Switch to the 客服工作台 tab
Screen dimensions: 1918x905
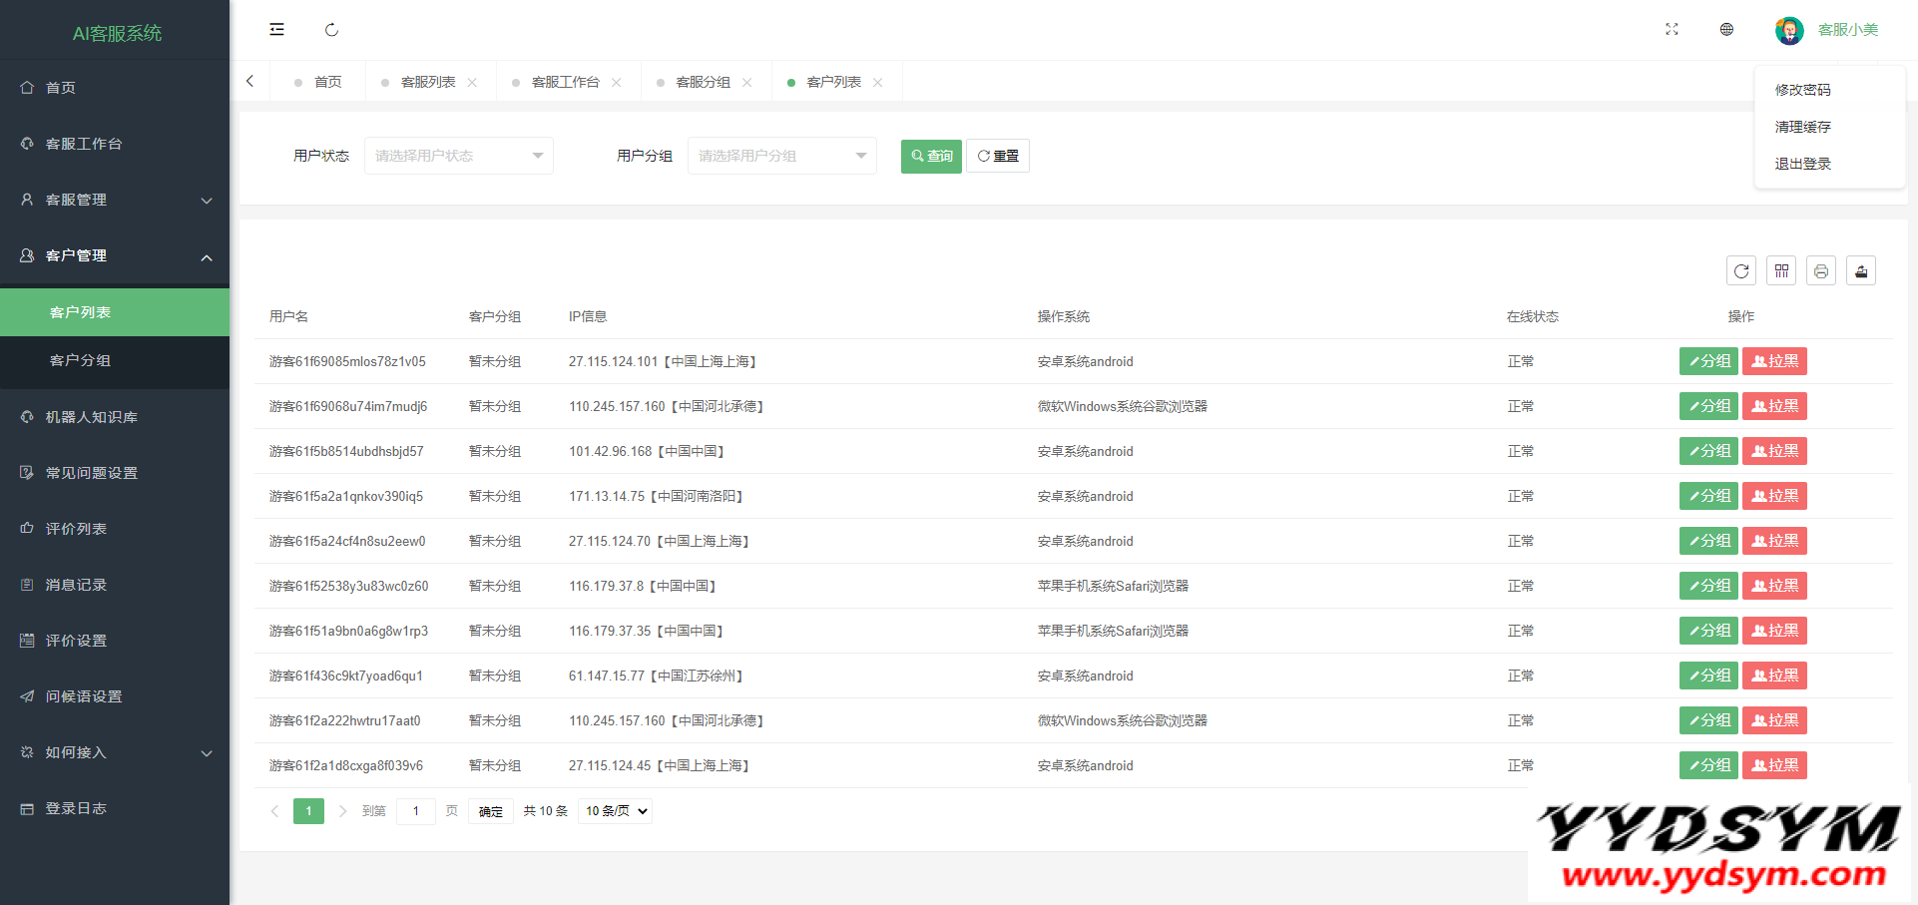pos(565,82)
